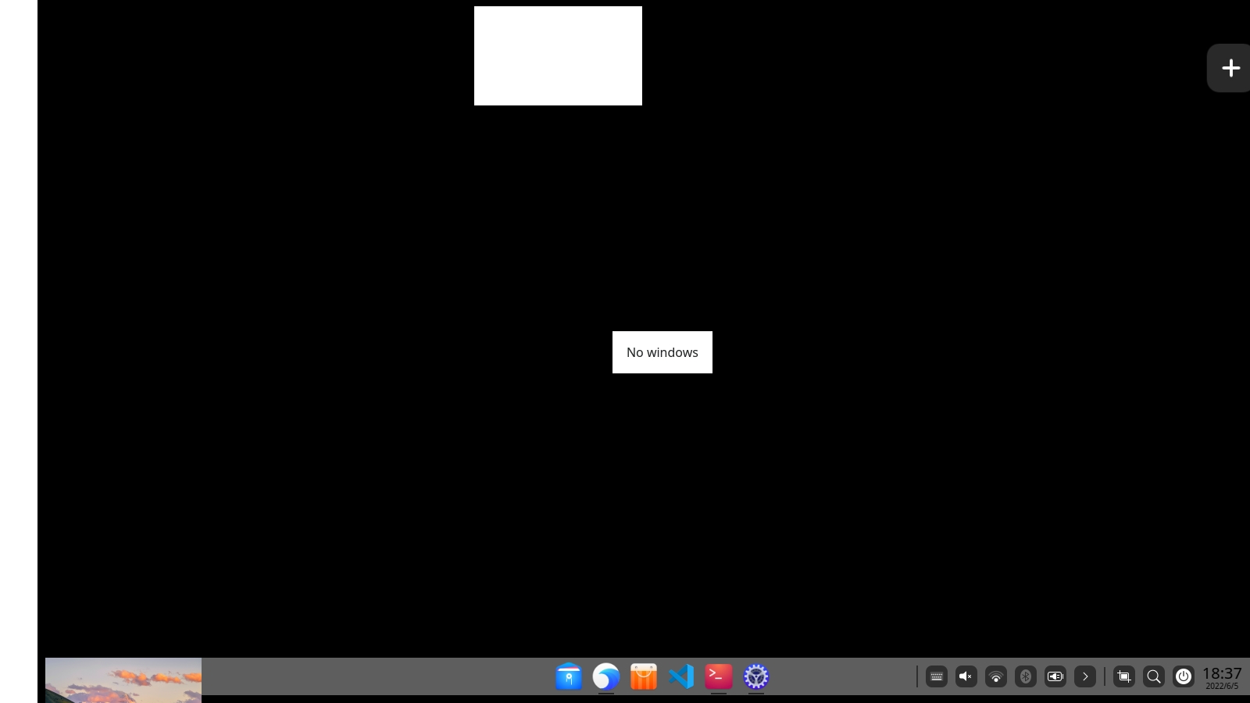Open the 18:37 clock date display
Image resolution: width=1250 pixels, height=703 pixels.
point(1222,677)
